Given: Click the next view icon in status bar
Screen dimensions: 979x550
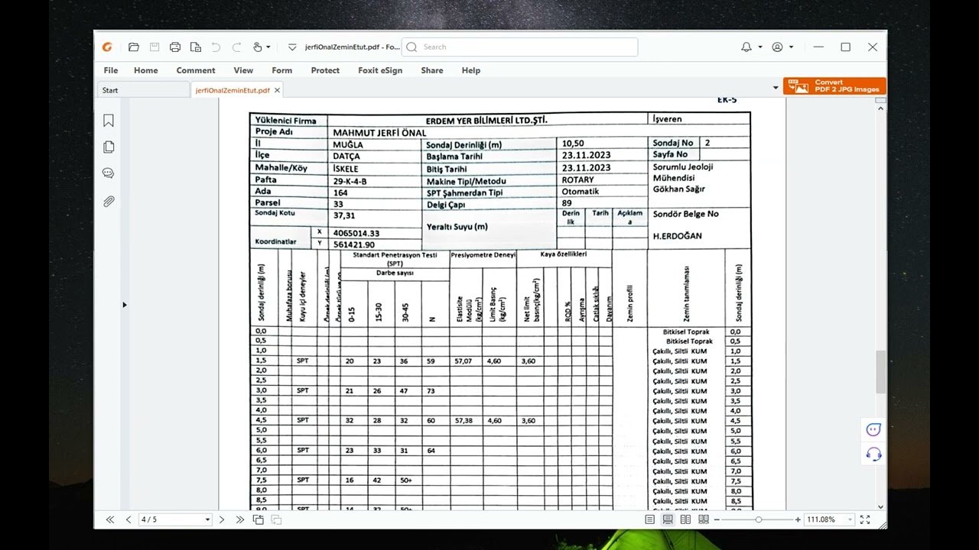Looking at the screenshot, I should [x=276, y=519].
